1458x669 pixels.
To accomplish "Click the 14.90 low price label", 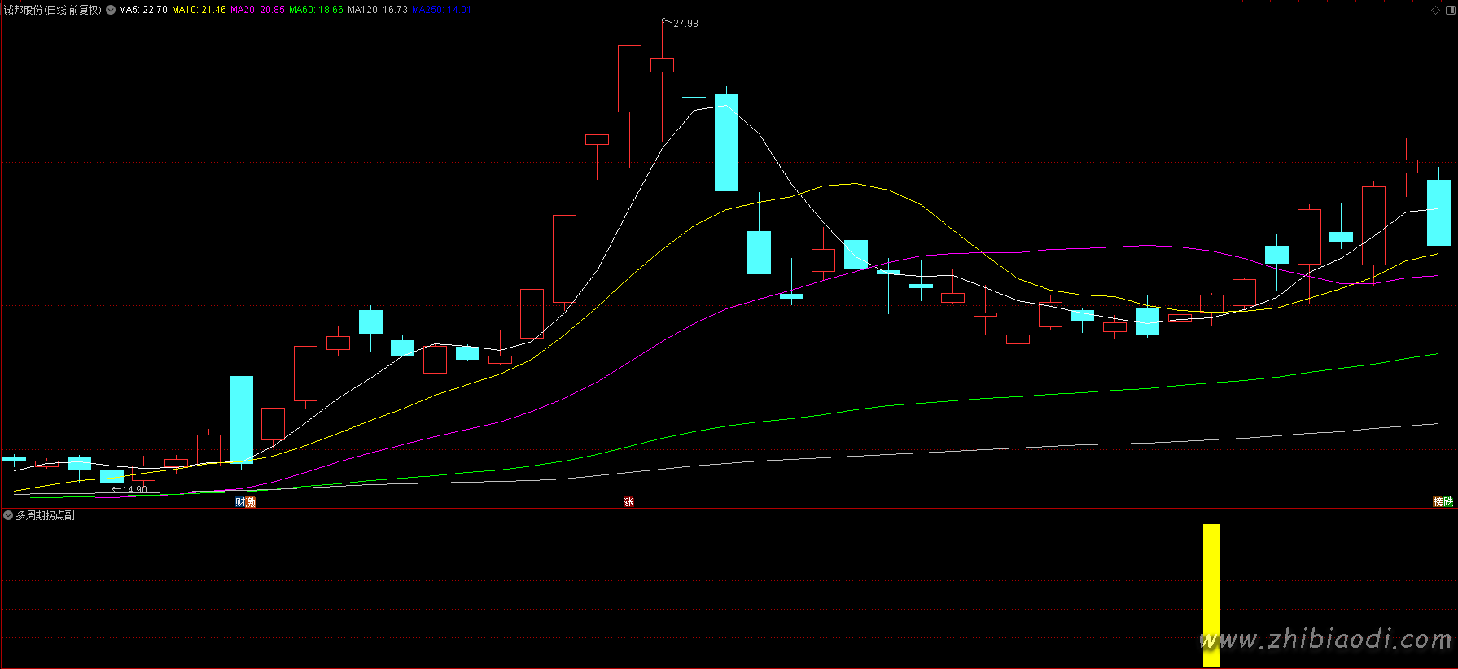I will 134,490.
